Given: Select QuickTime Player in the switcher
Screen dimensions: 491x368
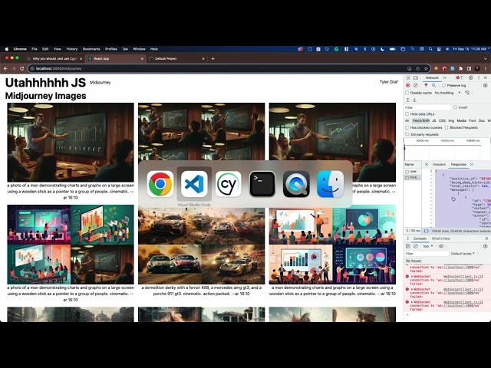Looking at the screenshot, I should tap(296, 184).
